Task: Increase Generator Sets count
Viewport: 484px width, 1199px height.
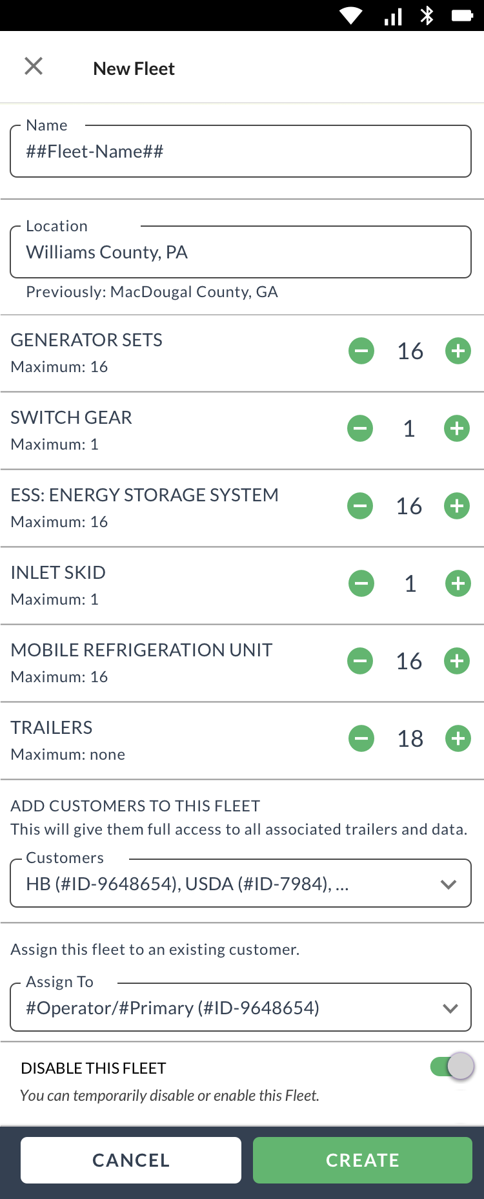Action: (x=458, y=351)
